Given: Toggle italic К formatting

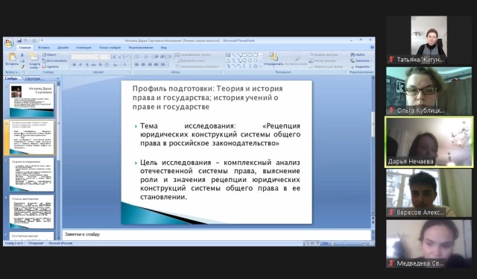Looking at the screenshot, I should click(80, 65).
